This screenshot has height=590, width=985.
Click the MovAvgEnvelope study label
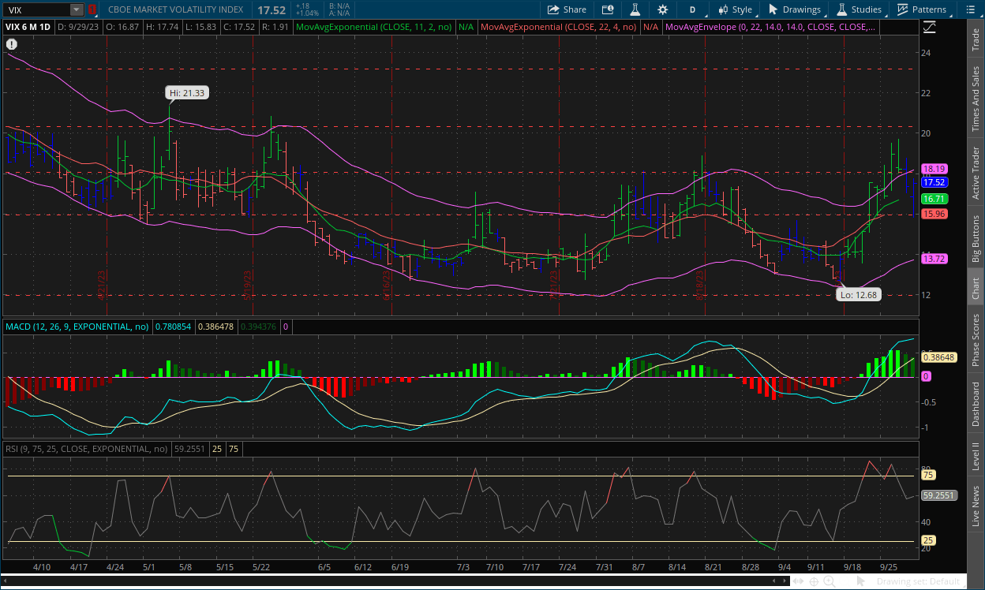pyautogui.click(x=770, y=26)
